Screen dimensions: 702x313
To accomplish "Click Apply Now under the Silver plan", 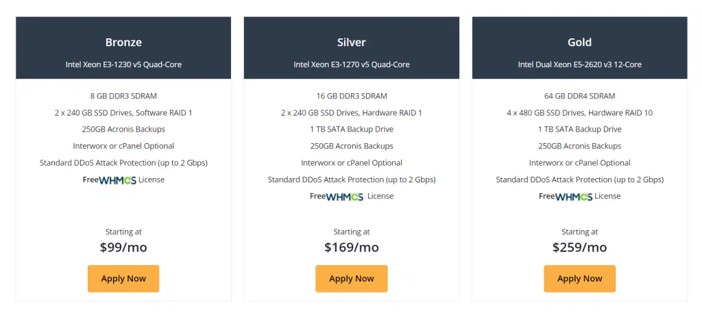I will point(352,279).
